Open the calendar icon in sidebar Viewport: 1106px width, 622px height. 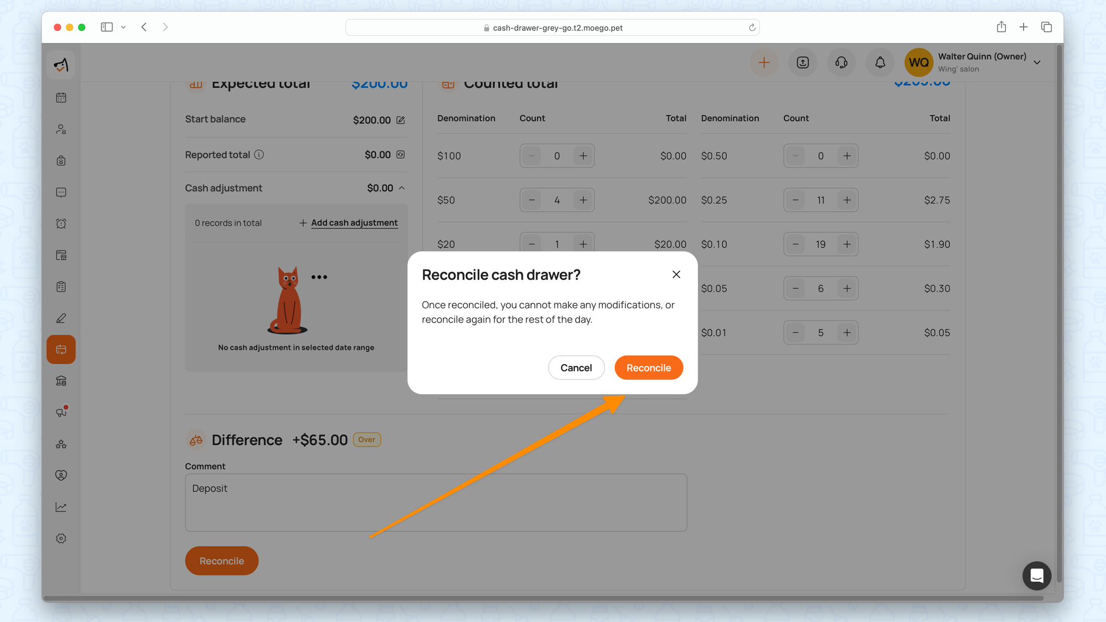(61, 98)
